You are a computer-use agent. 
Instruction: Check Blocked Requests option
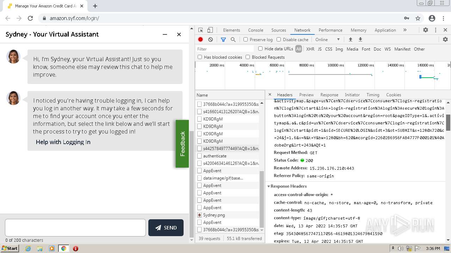248,57
